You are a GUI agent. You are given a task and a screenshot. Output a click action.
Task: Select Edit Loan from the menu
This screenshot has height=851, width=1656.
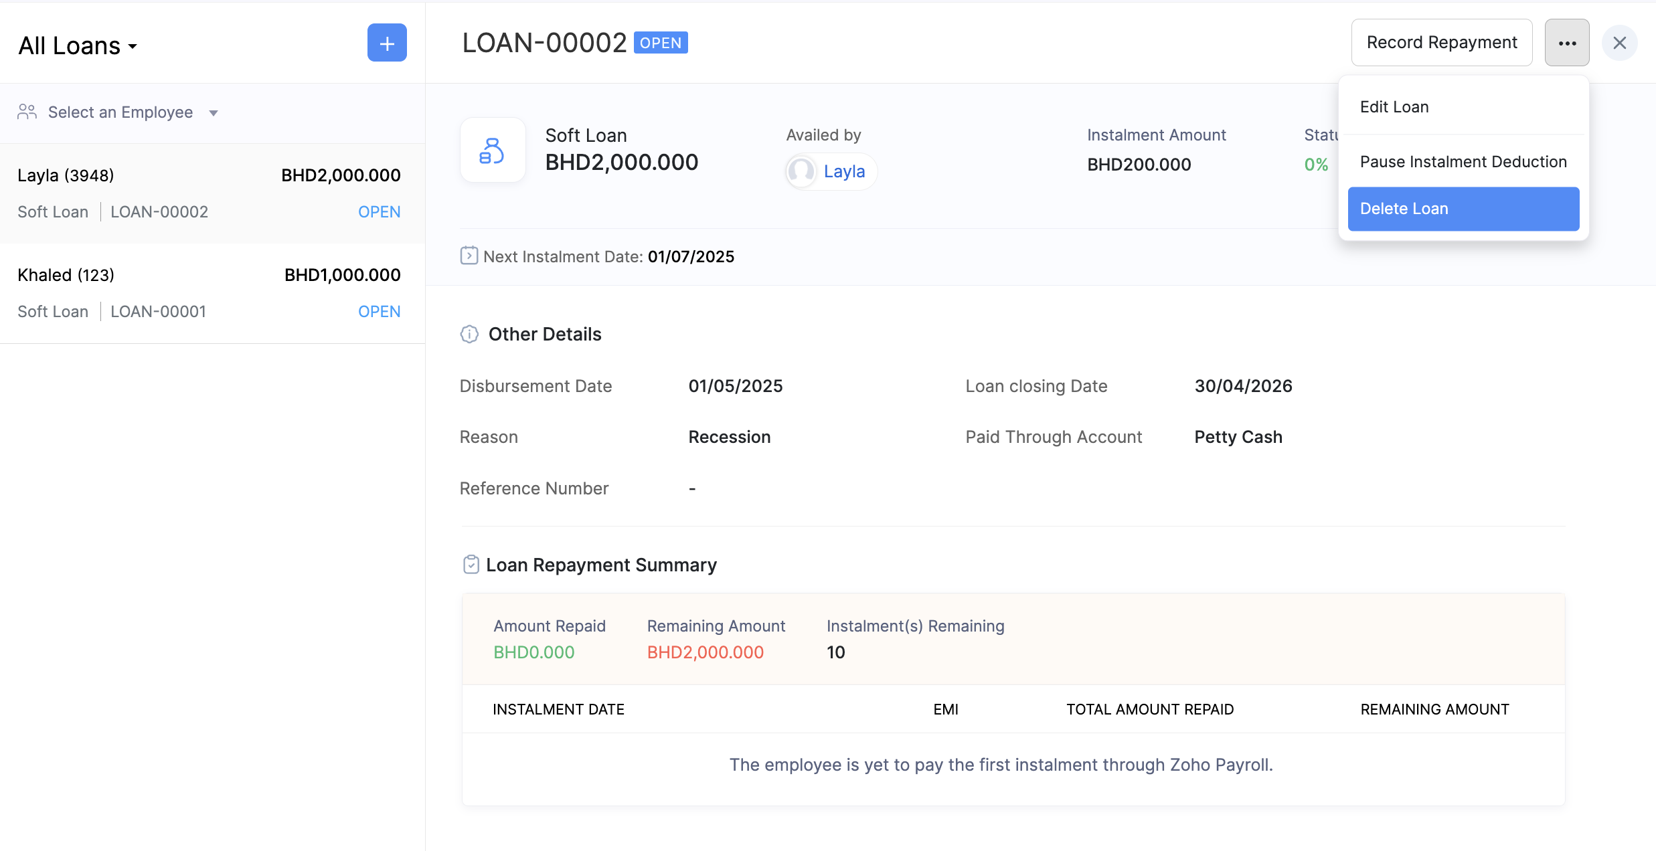coord(1394,106)
